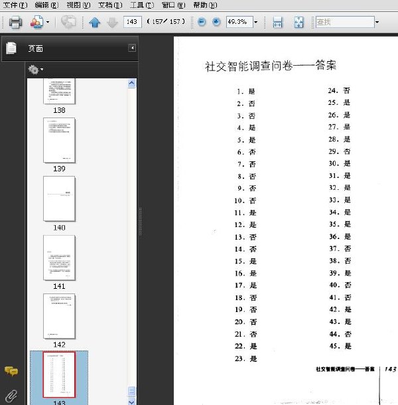Click the thumbnail scrollbar down arrow
398x405 pixels.
(x=131, y=402)
